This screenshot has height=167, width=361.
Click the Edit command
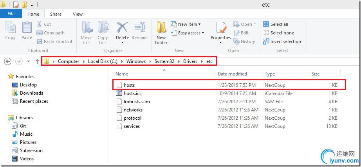click(241, 33)
